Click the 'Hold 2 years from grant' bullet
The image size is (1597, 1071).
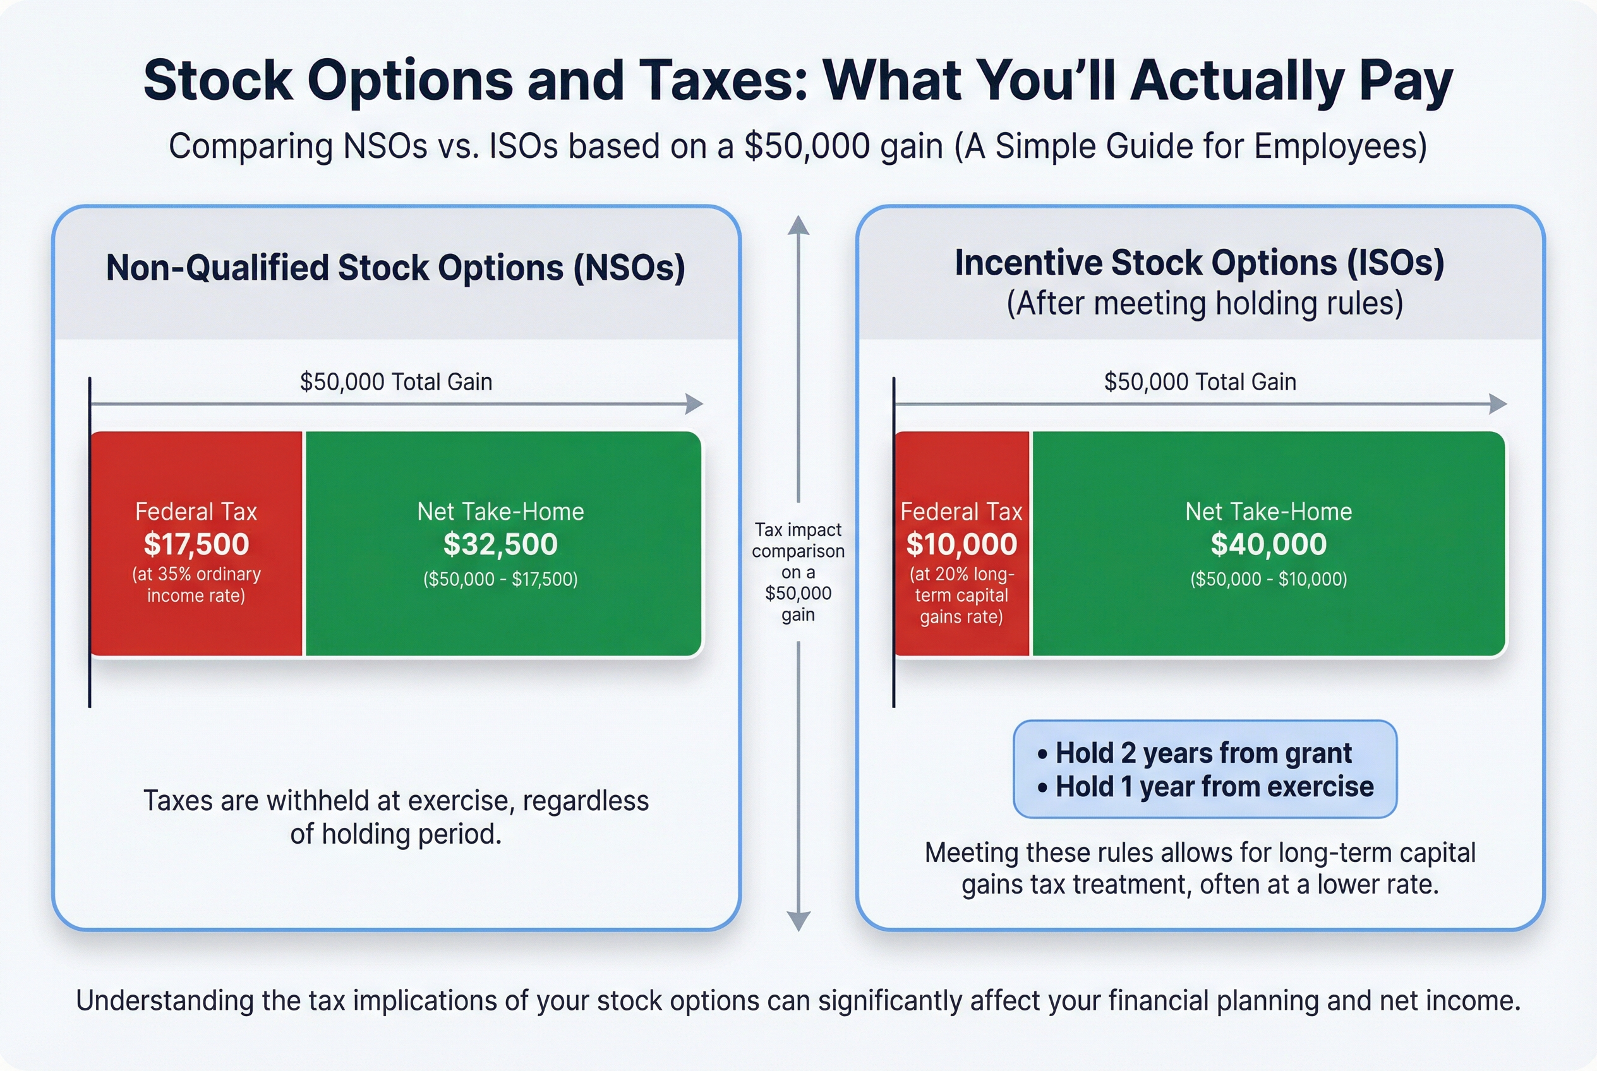1203,753
